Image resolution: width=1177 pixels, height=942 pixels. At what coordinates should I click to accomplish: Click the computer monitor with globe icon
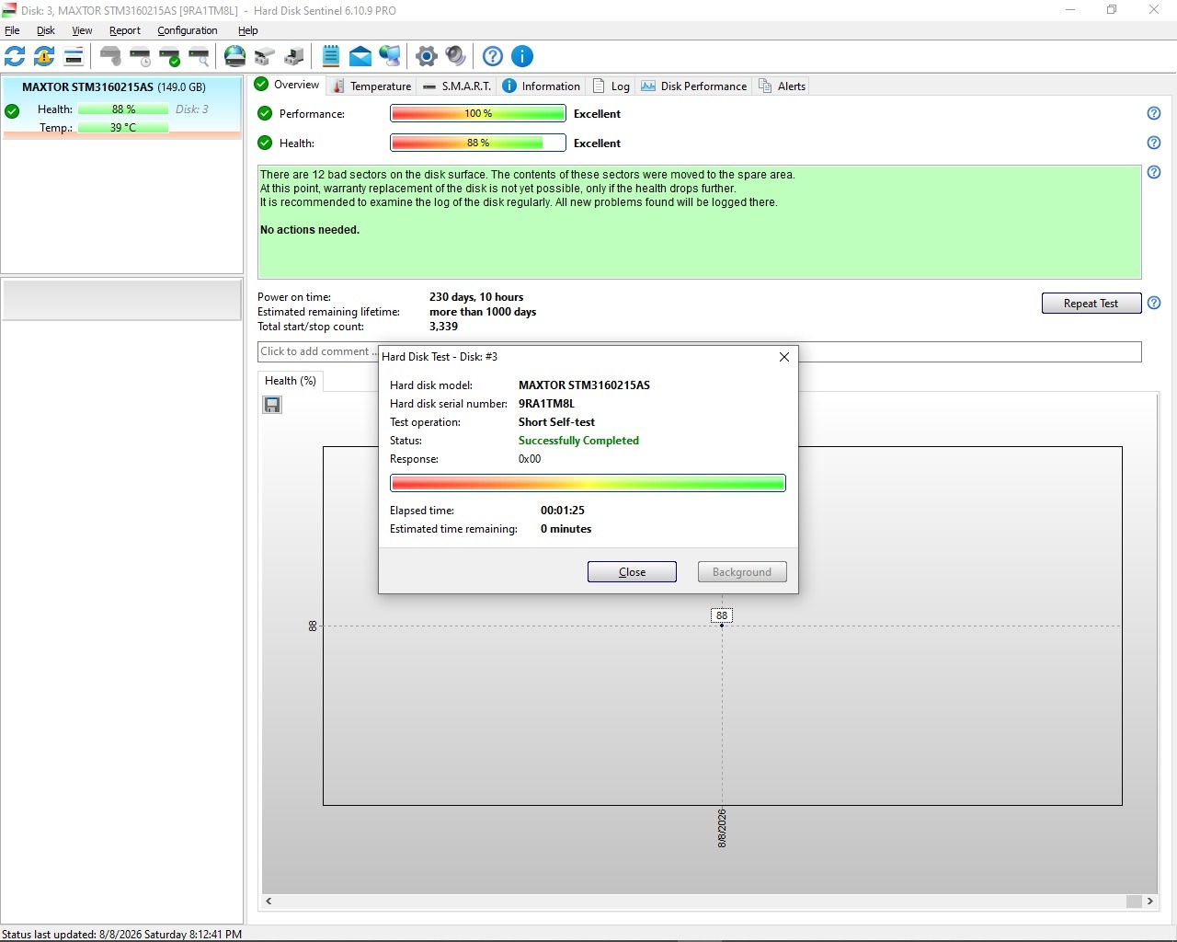coord(390,56)
